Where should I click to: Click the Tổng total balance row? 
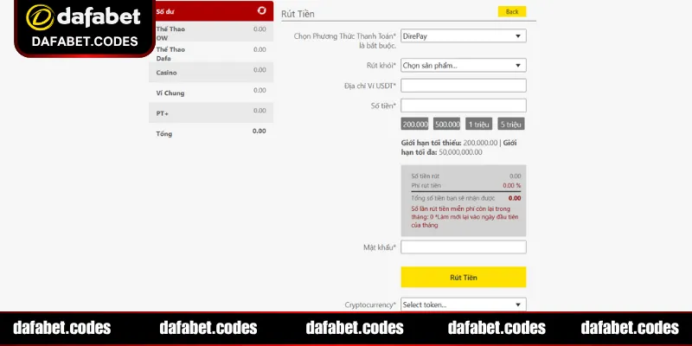[211, 133]
